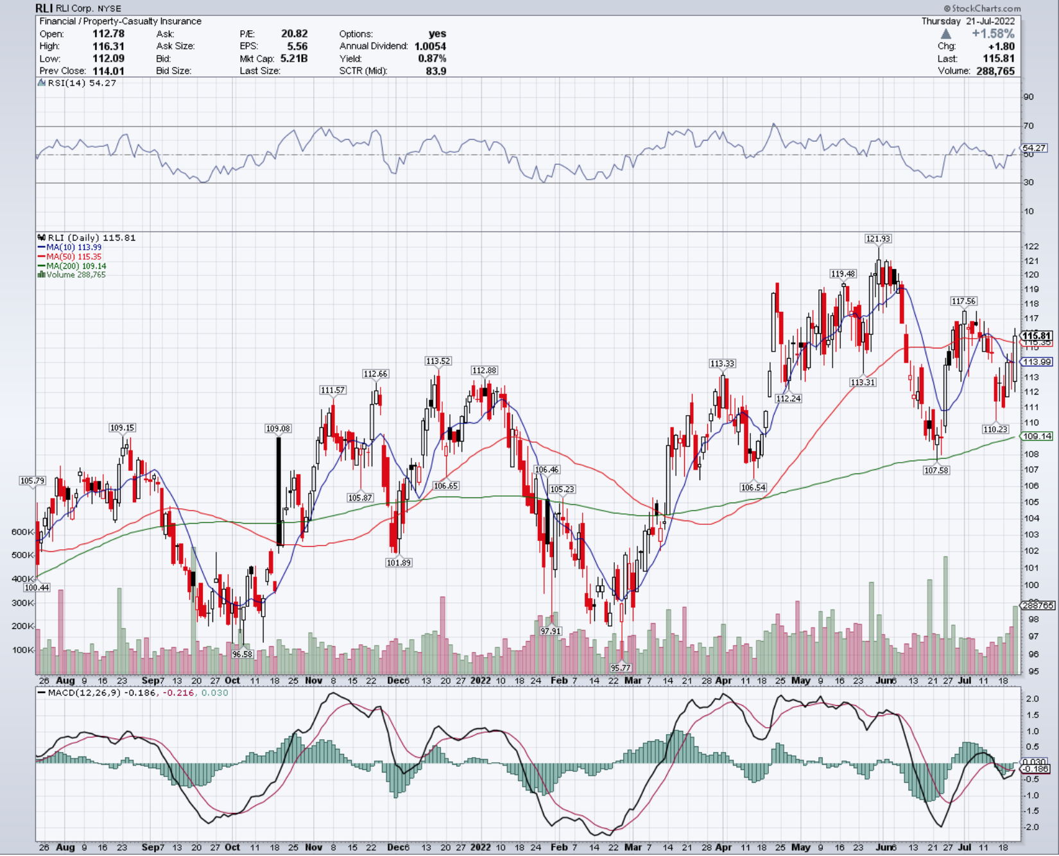Click the 105.23 price annotation
1059x856 pixels.
tap(562, 490)
